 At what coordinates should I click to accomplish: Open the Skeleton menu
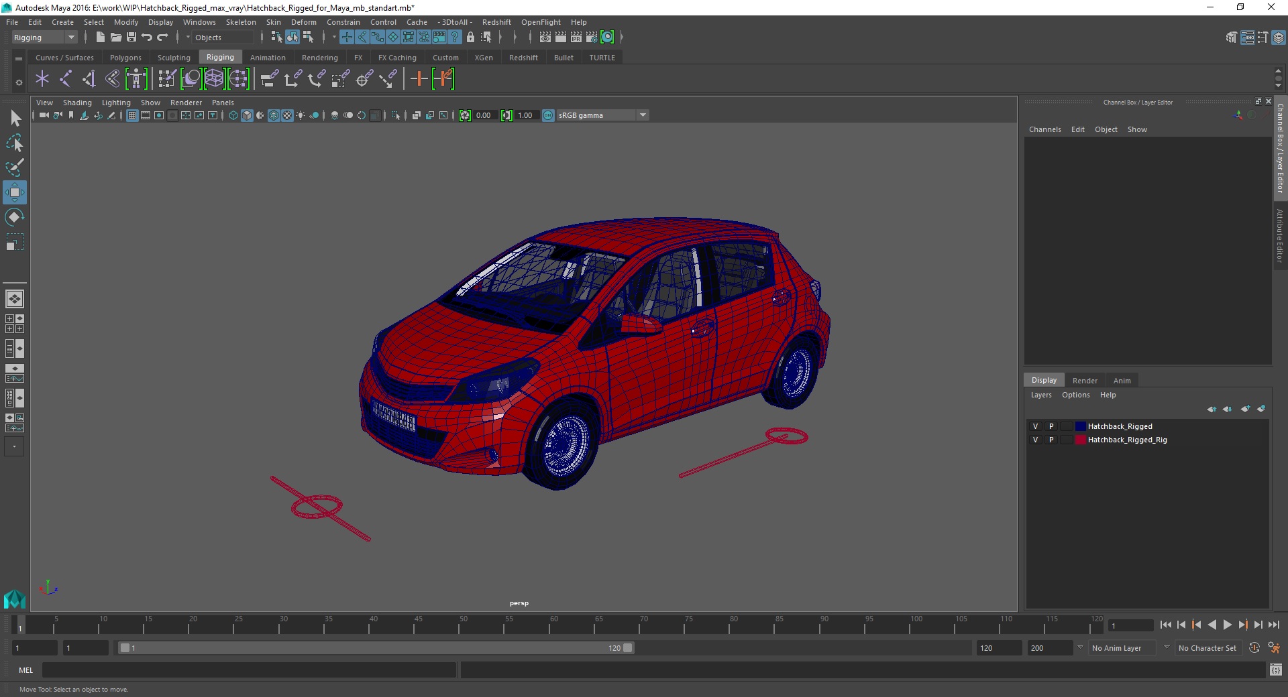coord(241,22)
